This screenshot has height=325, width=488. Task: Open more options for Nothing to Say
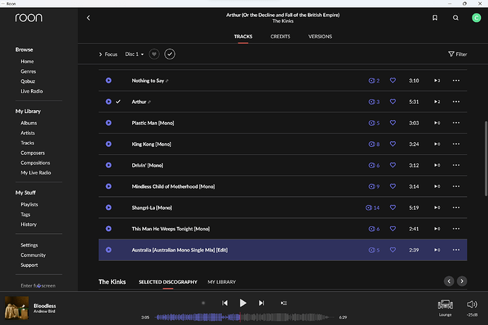pos(456,81)
